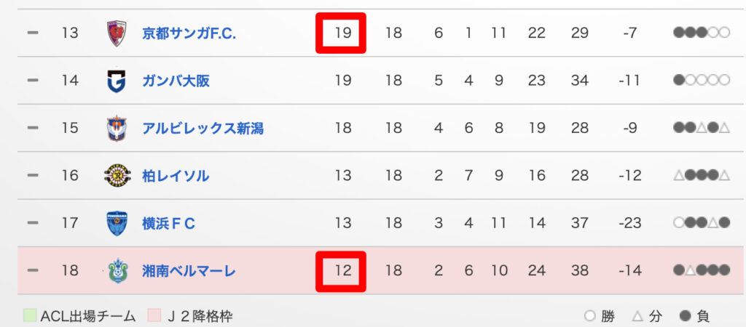Open the ガンバ大阪 team link

176,81
